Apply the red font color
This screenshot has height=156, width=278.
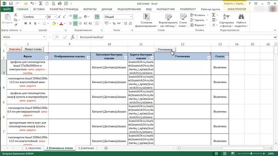[61, 23]
